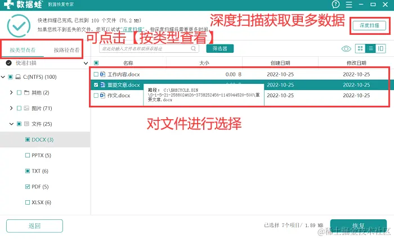Collapse the 快速扫描 section chevron
394x239 pixels.
(x=86, y=63)
